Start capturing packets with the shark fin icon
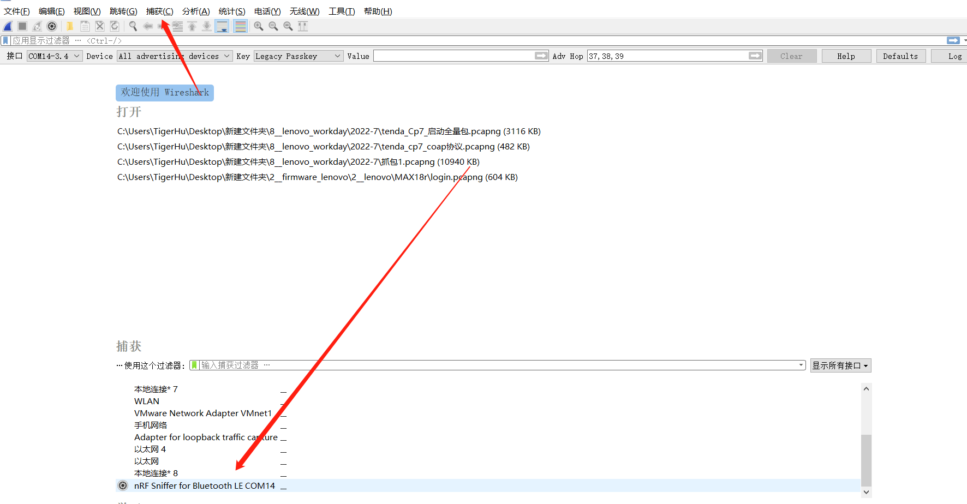This screenshot has width=967, height=504. 8,26
